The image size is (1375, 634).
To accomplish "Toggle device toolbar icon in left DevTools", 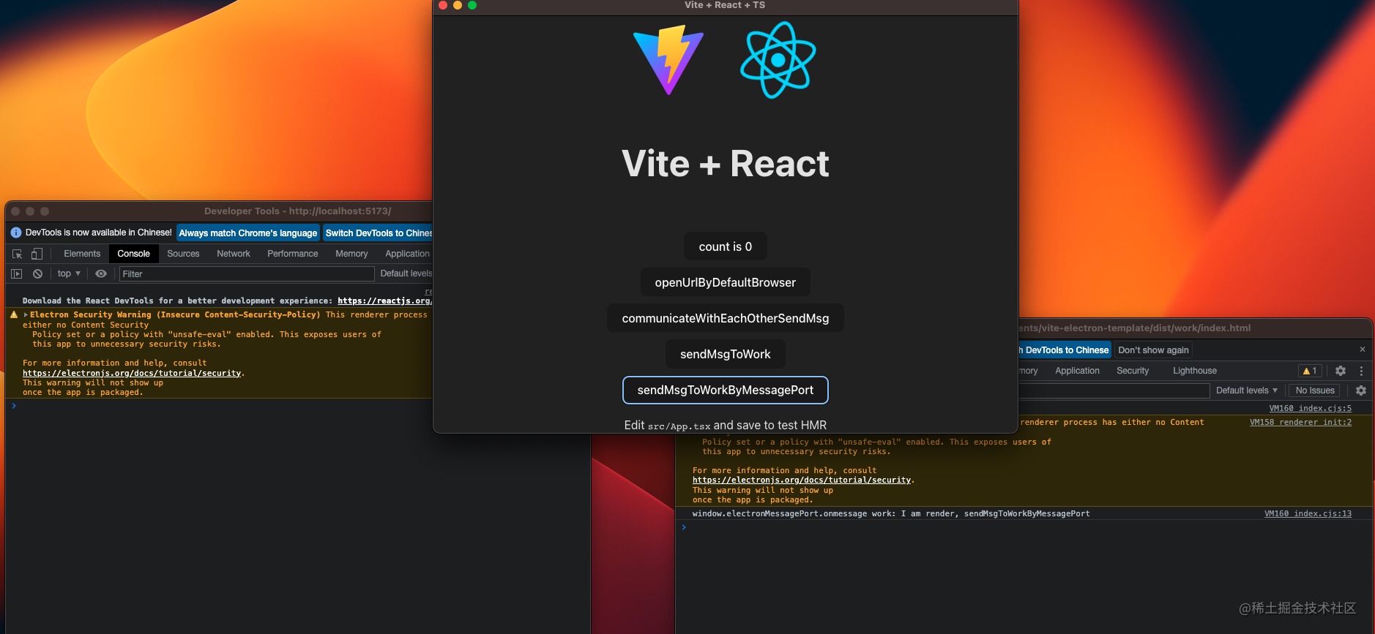I will tap(37, 254).
